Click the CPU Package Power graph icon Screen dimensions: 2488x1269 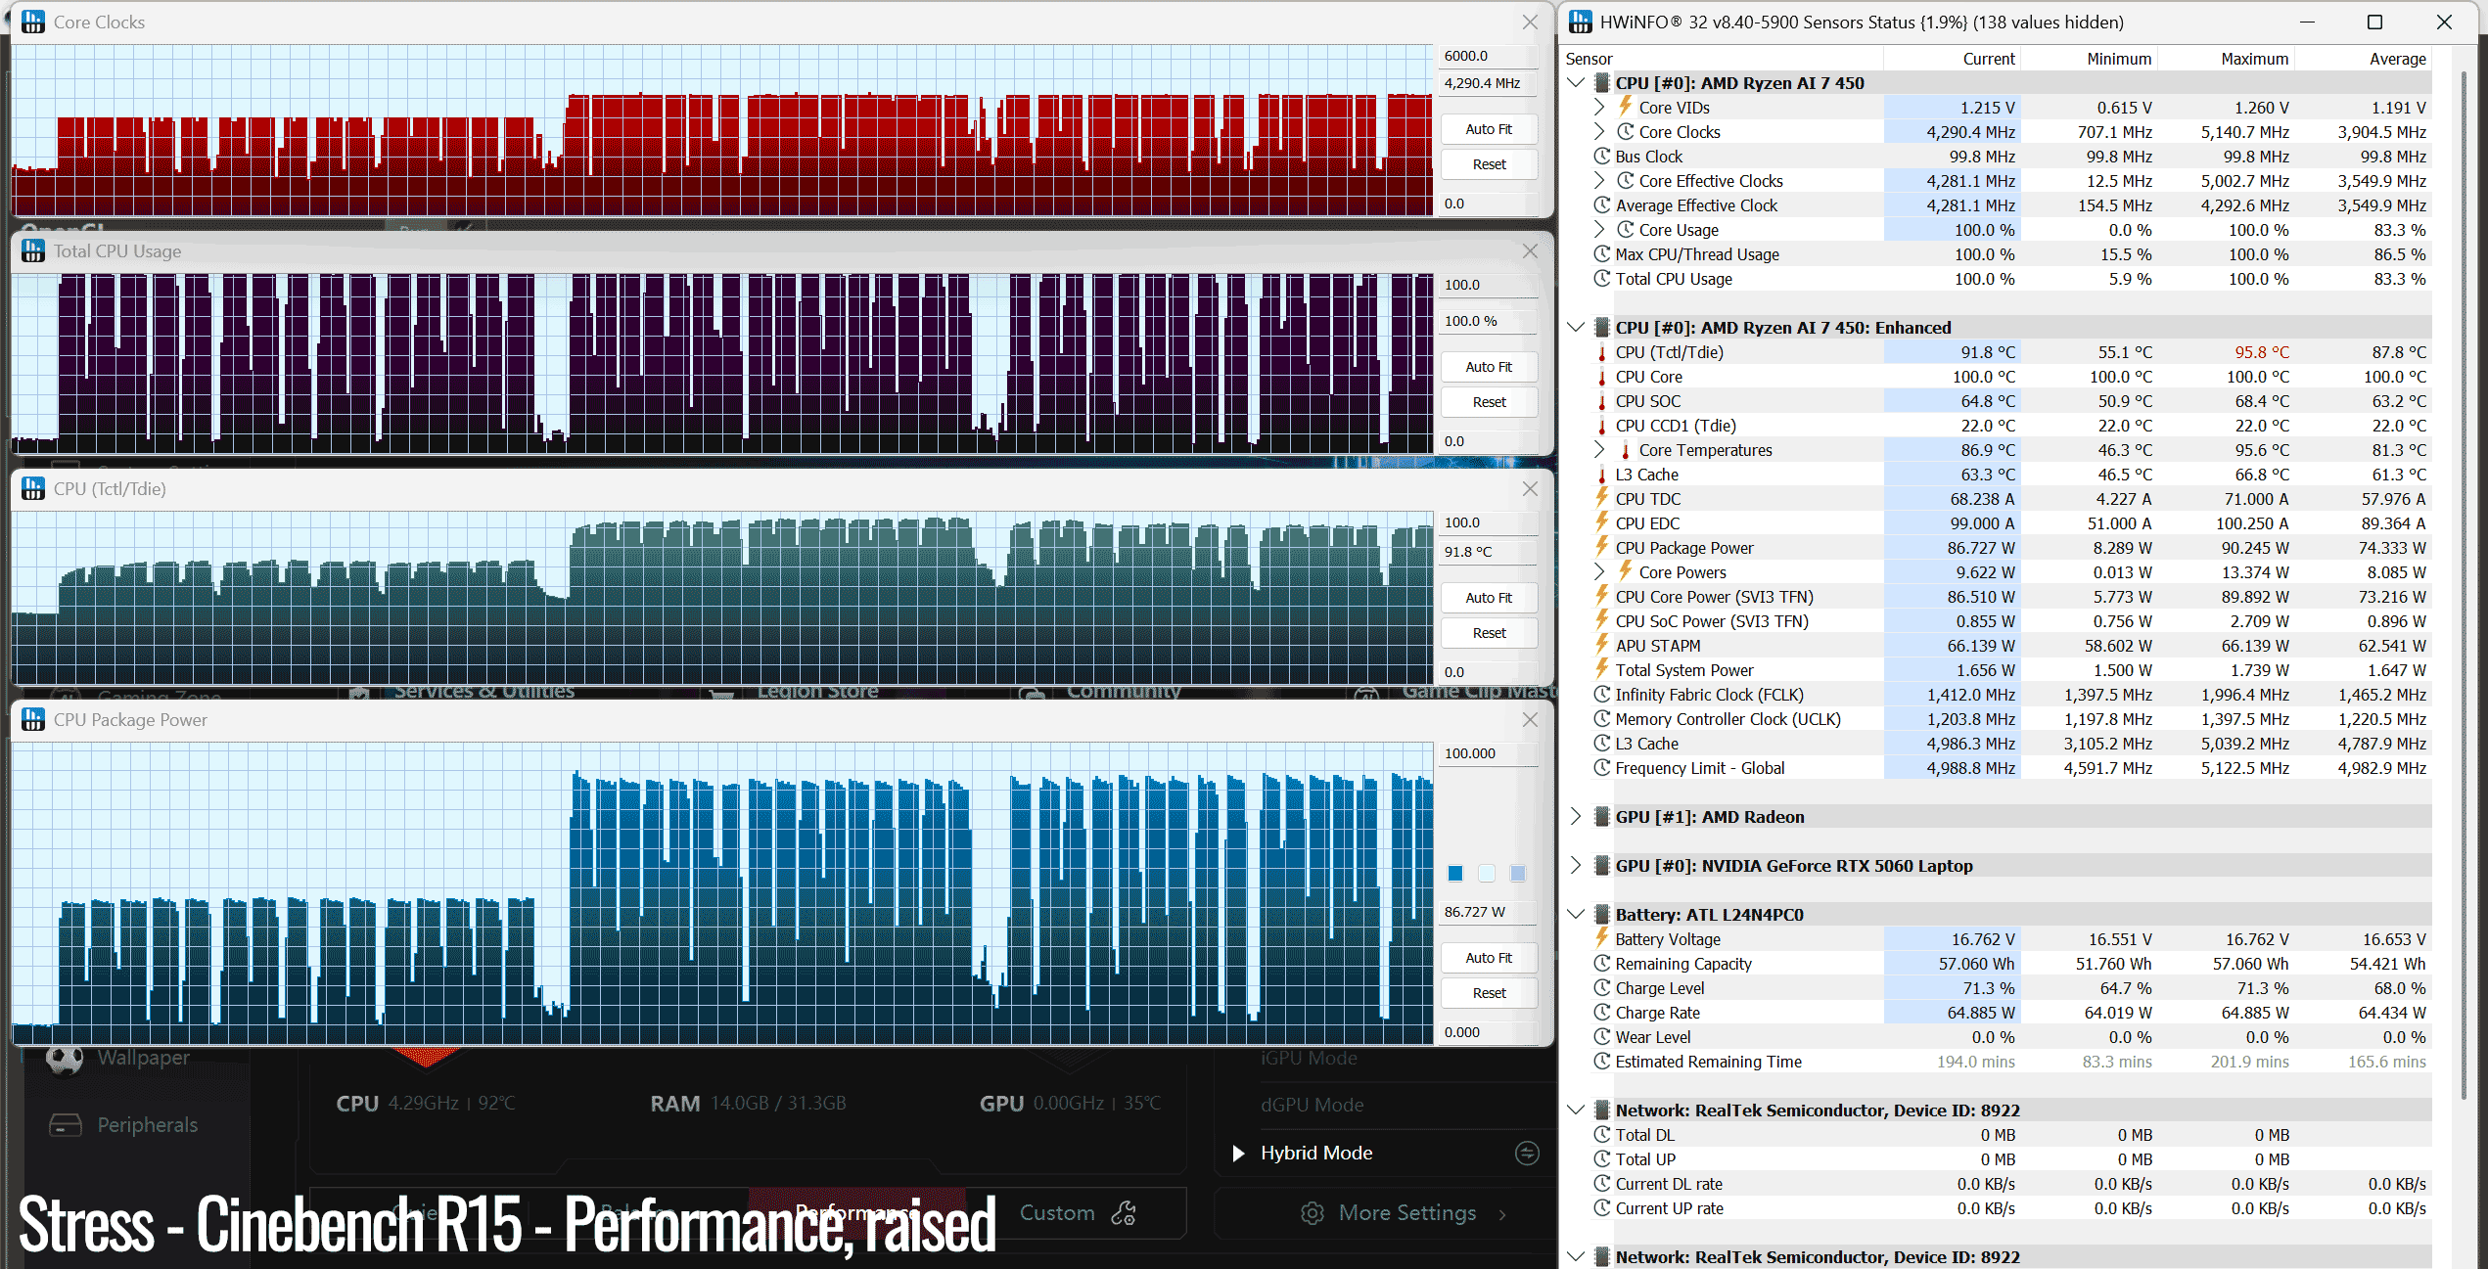point(33,719)
